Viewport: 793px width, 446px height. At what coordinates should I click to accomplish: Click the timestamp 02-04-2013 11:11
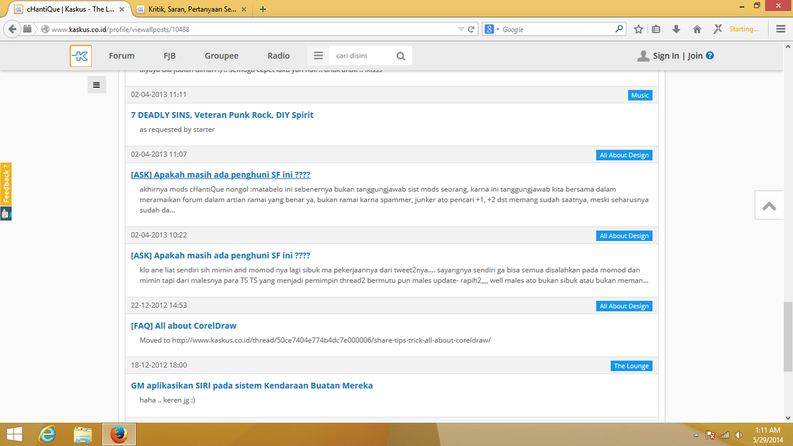(159, 95)
